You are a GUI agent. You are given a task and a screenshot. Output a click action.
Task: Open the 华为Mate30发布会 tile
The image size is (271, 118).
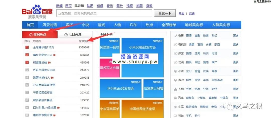pos(120,88)
